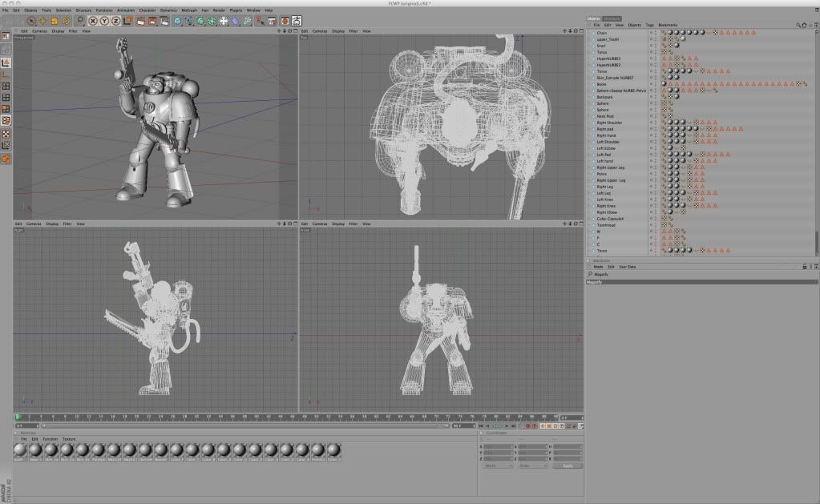Render active view clapperboard icon
This screenshot has width=820, height=504.
click(x=141, y=21)
